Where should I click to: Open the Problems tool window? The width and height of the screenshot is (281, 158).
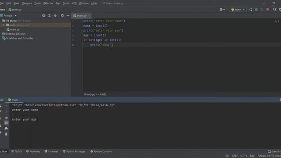(x=33, y=151)
